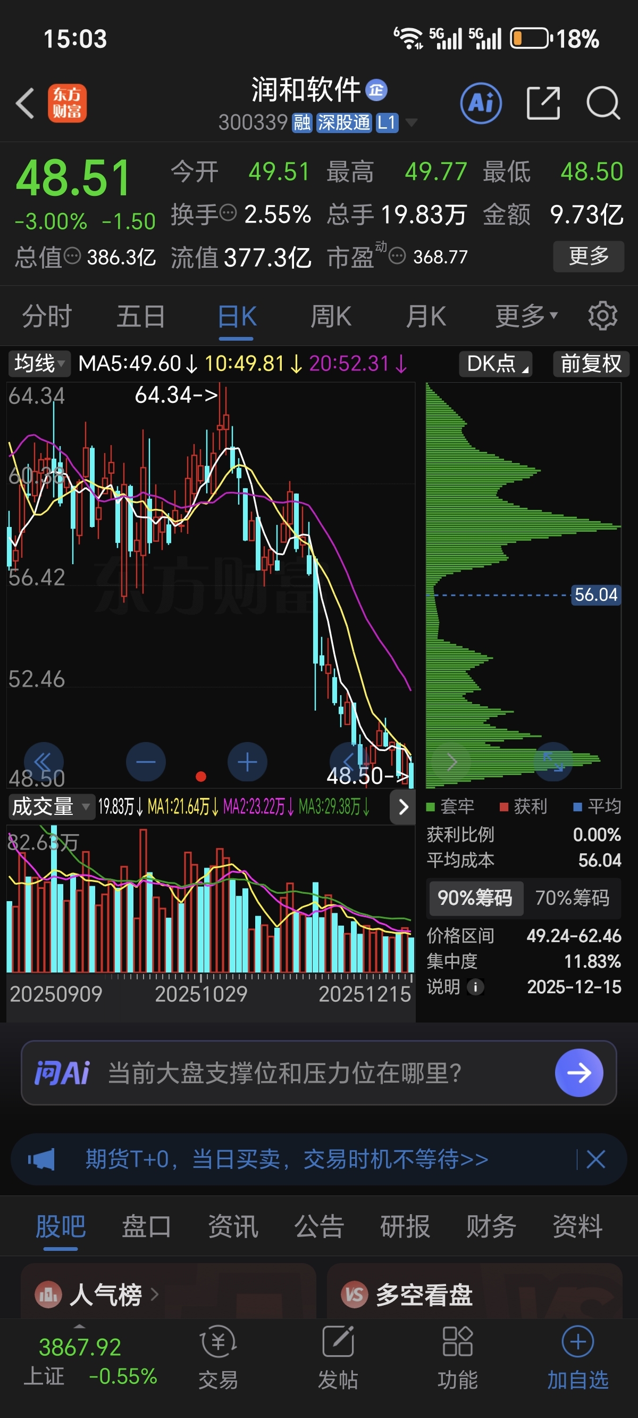The height and width of the screenshot is (1418, 638).
Task: Select the 日K chart tab
Action: pos(237,317)
